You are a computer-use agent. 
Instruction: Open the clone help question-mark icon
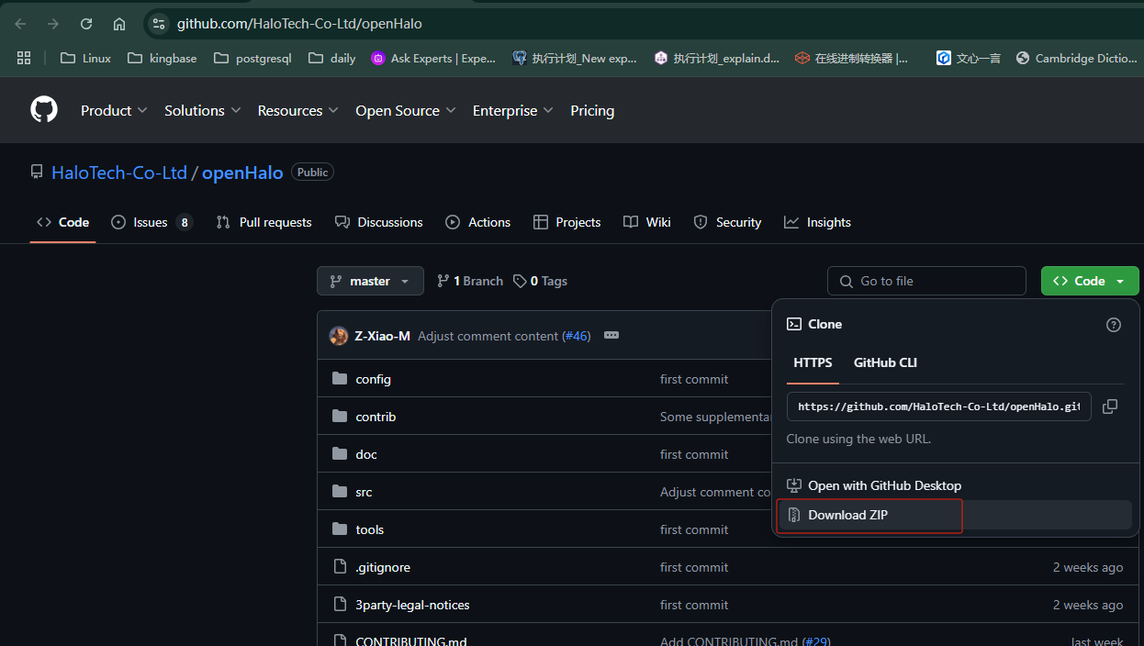(x=1114, y=325)
